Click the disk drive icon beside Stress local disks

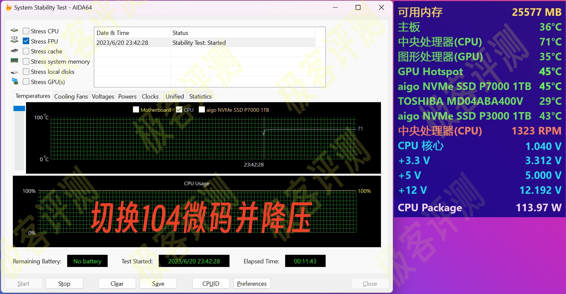[14, 72]
